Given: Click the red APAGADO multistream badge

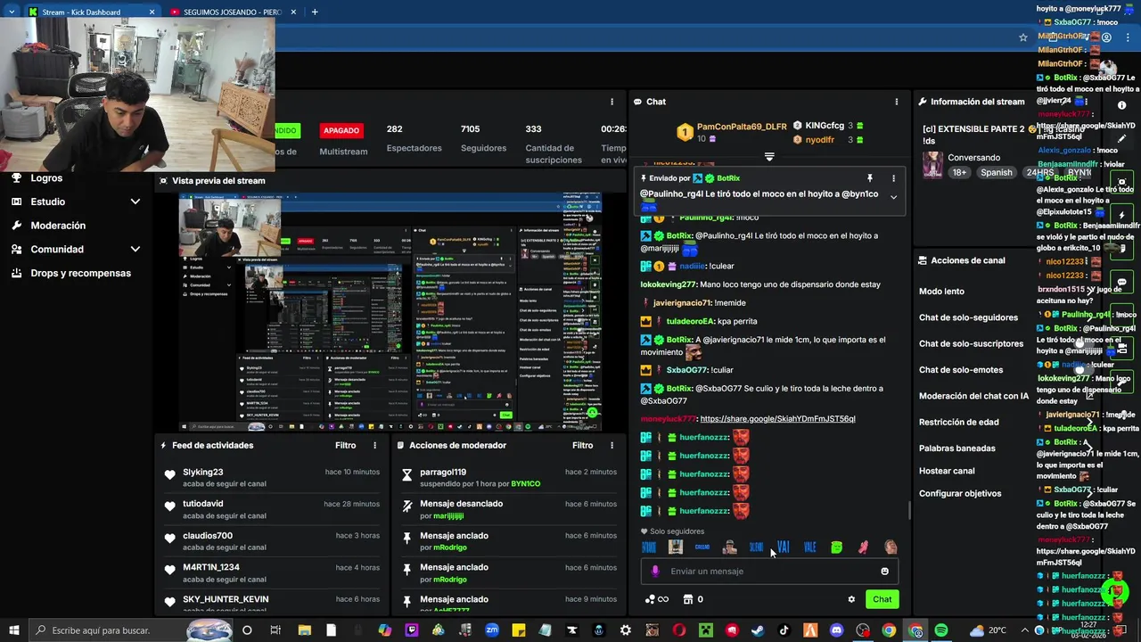Looking at the screenshot, I should 341,130.
